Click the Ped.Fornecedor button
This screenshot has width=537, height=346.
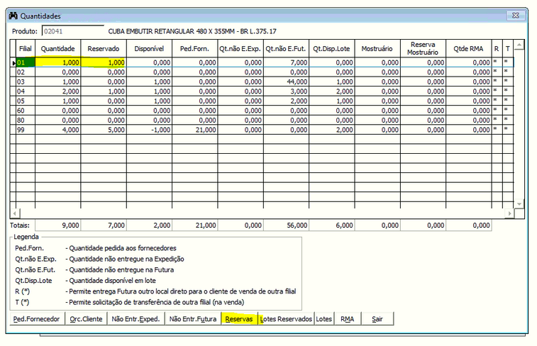point(37,319)
